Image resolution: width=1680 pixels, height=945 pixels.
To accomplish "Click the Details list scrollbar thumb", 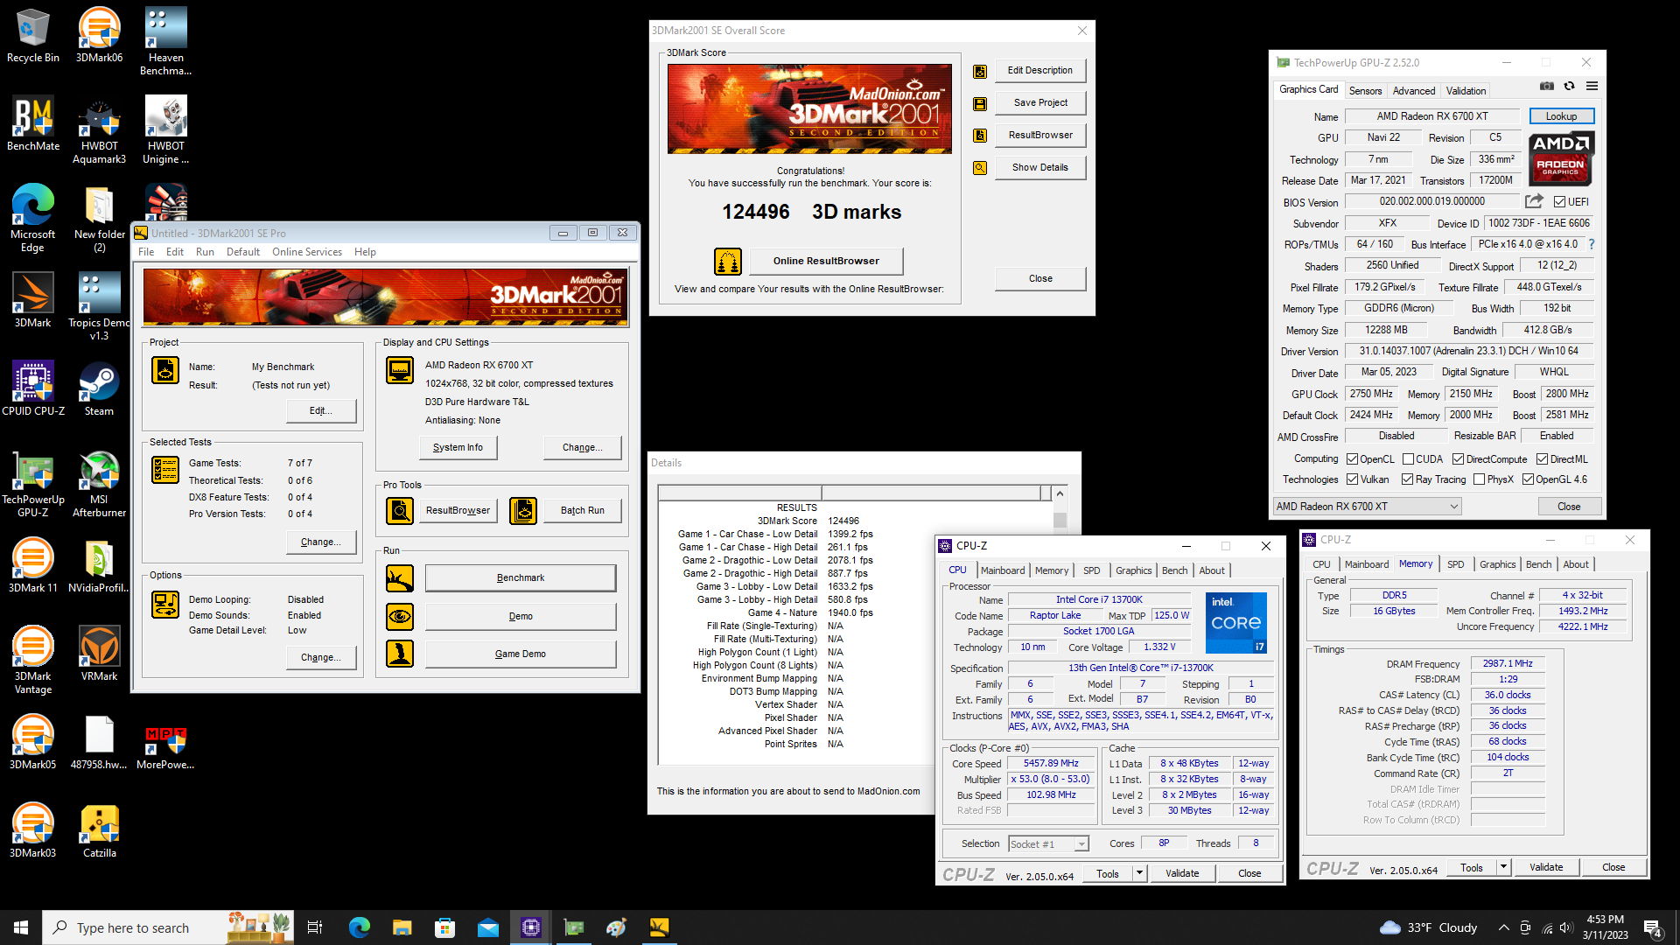I will (x=1060, y=520).
